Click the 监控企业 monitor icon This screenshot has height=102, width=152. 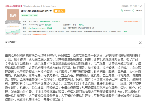click(x=122, y=10)
